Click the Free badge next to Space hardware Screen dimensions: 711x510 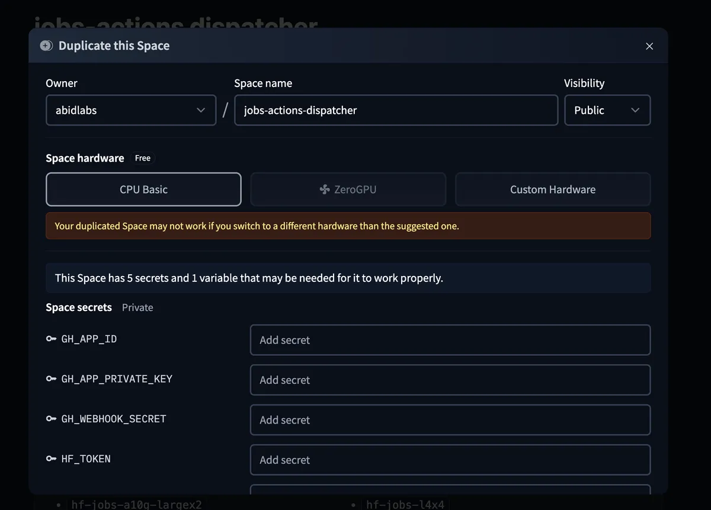point(143,158)
